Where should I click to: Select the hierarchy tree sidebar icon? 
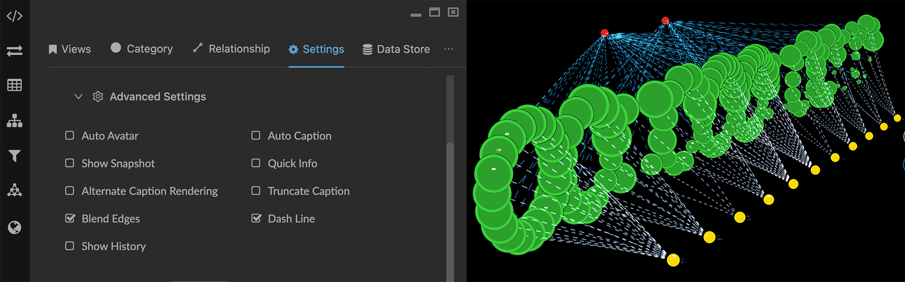tap(15, 121)
